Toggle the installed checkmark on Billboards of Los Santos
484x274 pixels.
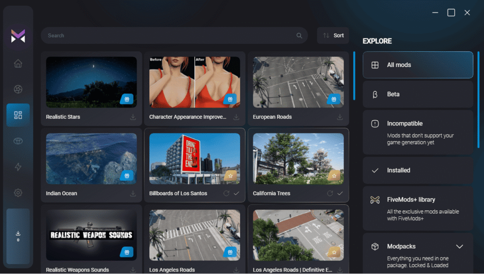(237, 193)
